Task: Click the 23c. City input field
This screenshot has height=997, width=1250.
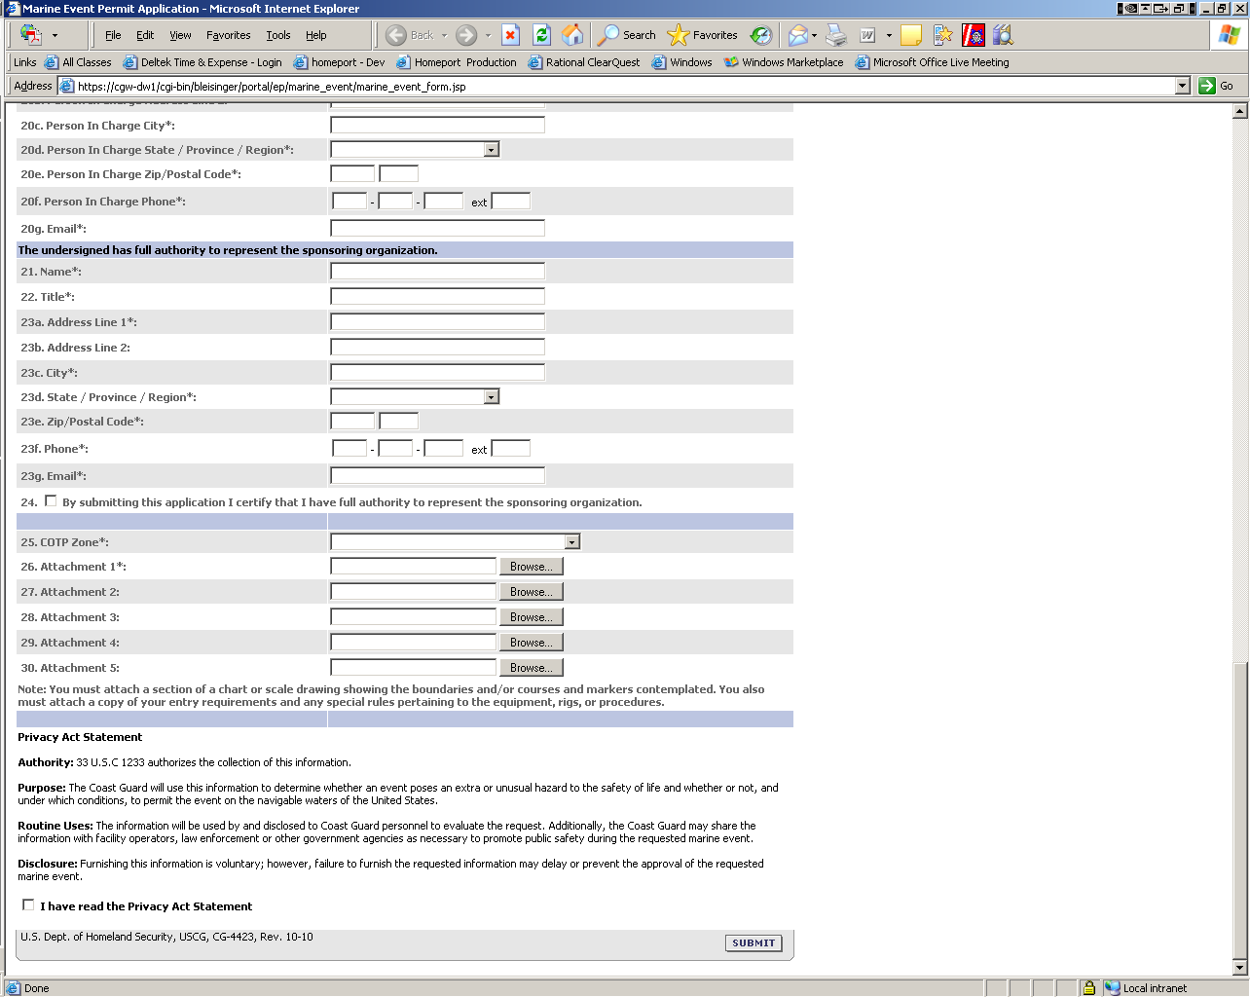Action: pos(438,373)
